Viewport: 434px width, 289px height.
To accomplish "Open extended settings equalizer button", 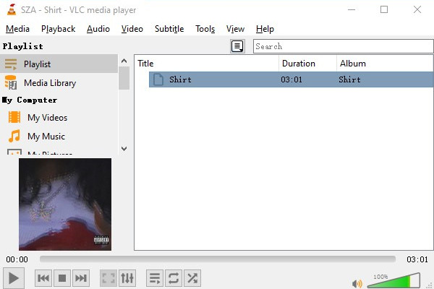I will (127, 278).
